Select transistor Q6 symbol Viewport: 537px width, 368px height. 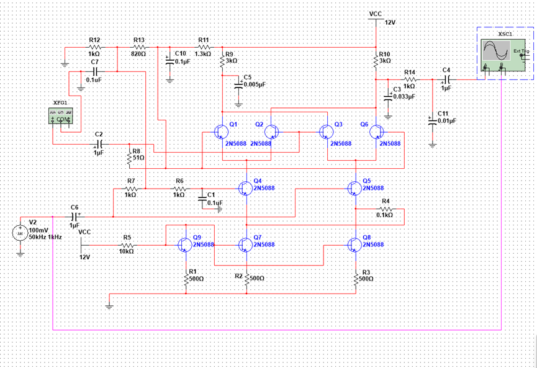(376, 132)
